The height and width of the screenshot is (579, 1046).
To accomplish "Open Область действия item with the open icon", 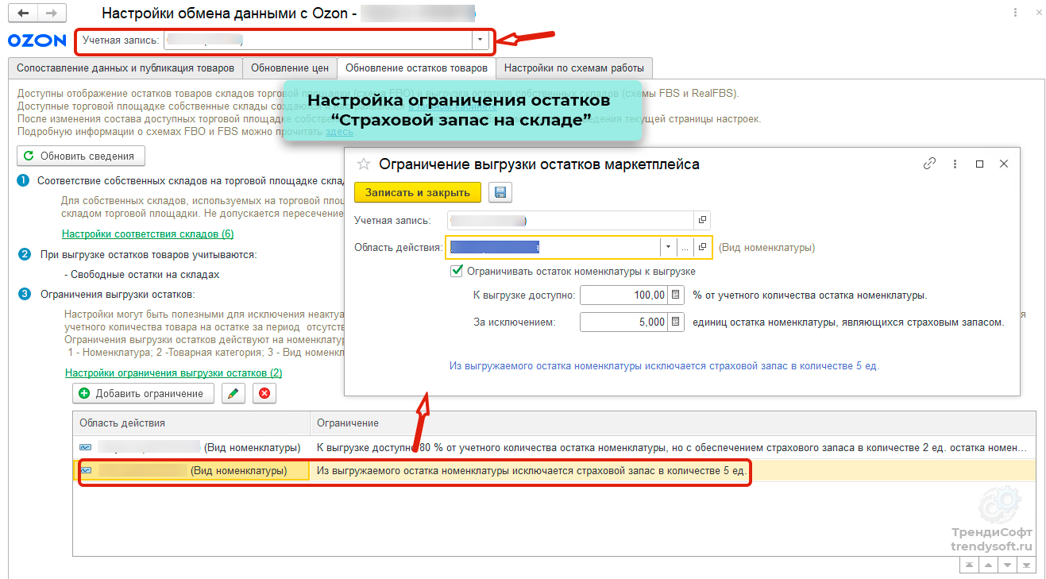I will (x=702, y=247).
